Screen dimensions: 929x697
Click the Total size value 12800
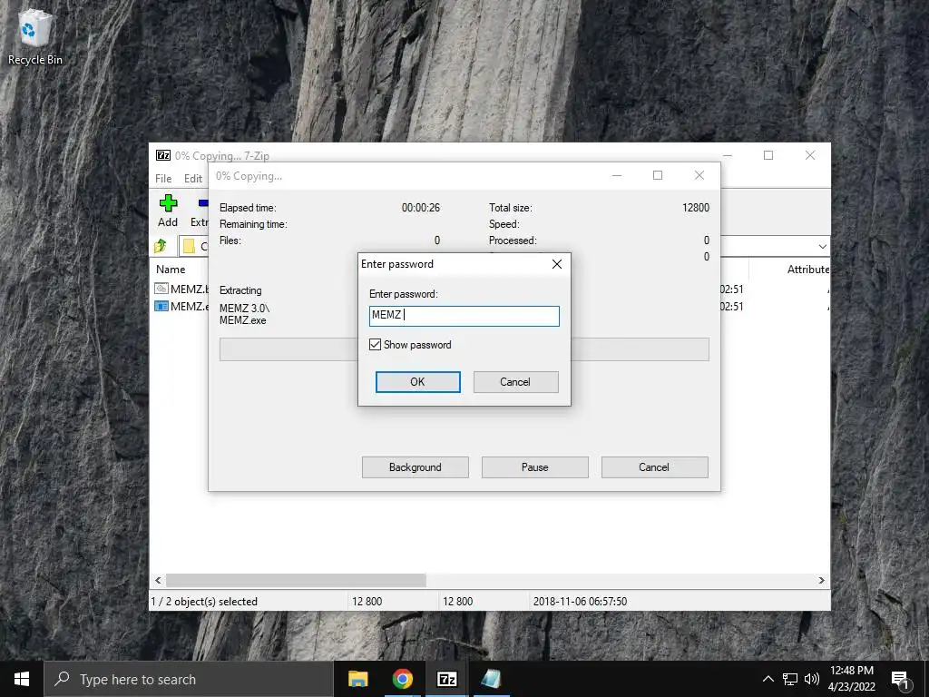696,208
